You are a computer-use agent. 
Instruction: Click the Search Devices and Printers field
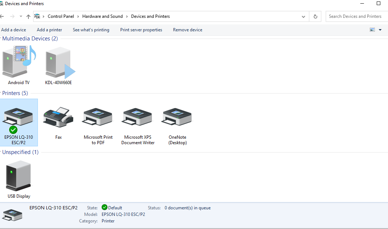click(x=355, y=16)
